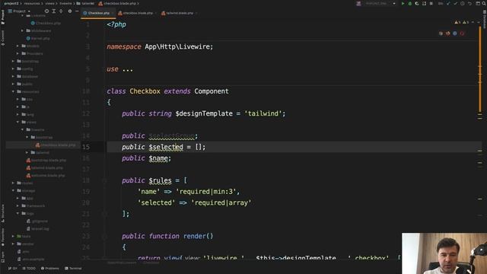Open Terminal tool window tab
The width and height of the screenshot is (487, 274).
tap(73, 269)
